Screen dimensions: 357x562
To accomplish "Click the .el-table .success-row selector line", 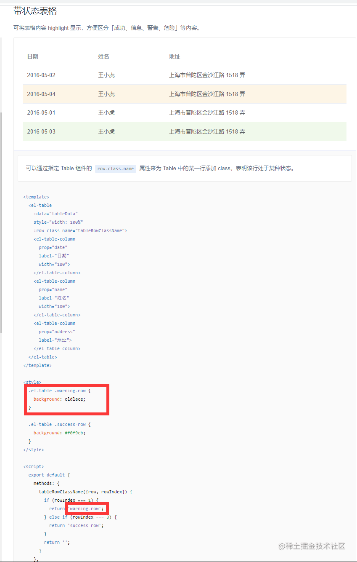I will point(60,424).
